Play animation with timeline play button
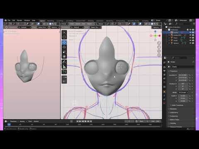 pos(85,121)
